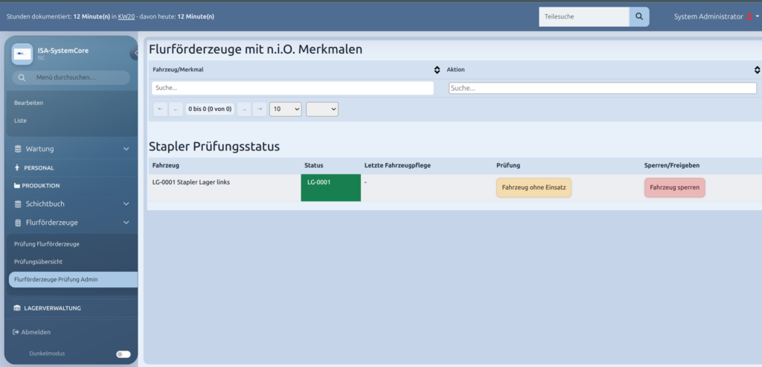The image size is (762, 367).
Task: Click the ISA-SystemCore logo
Action: [x=22, y=54]
